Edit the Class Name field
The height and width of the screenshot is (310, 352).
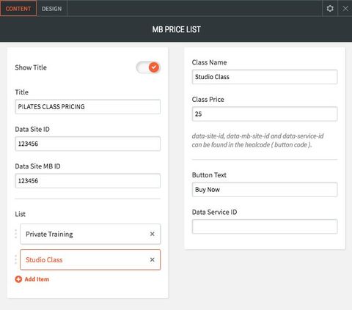coord(265,77)
